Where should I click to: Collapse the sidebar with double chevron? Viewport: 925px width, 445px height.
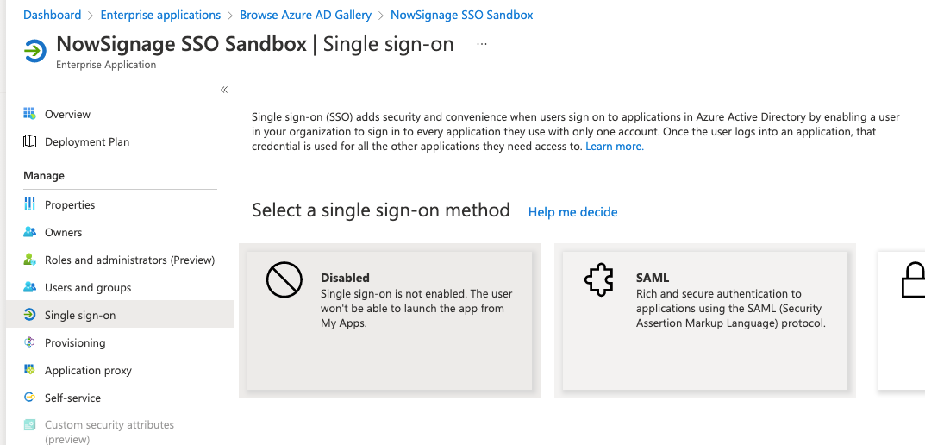(x=224, y=90)
